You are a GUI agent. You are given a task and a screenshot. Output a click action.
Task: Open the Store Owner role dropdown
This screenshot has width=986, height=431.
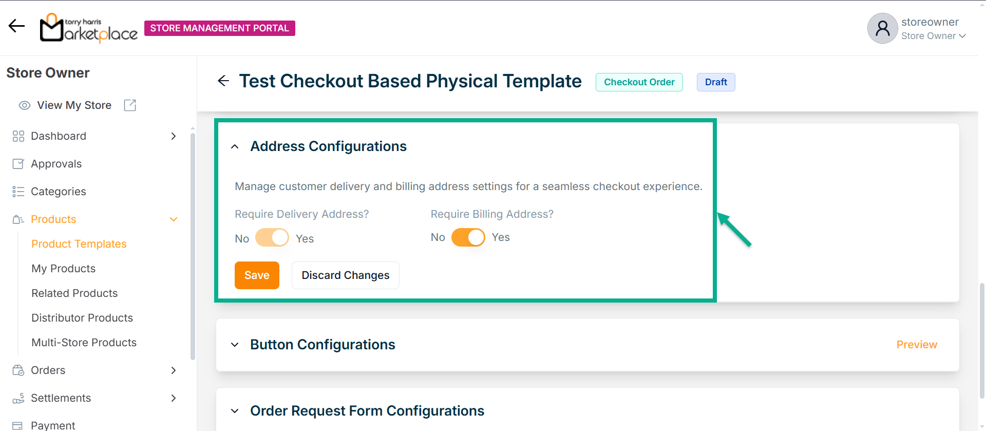934,36
